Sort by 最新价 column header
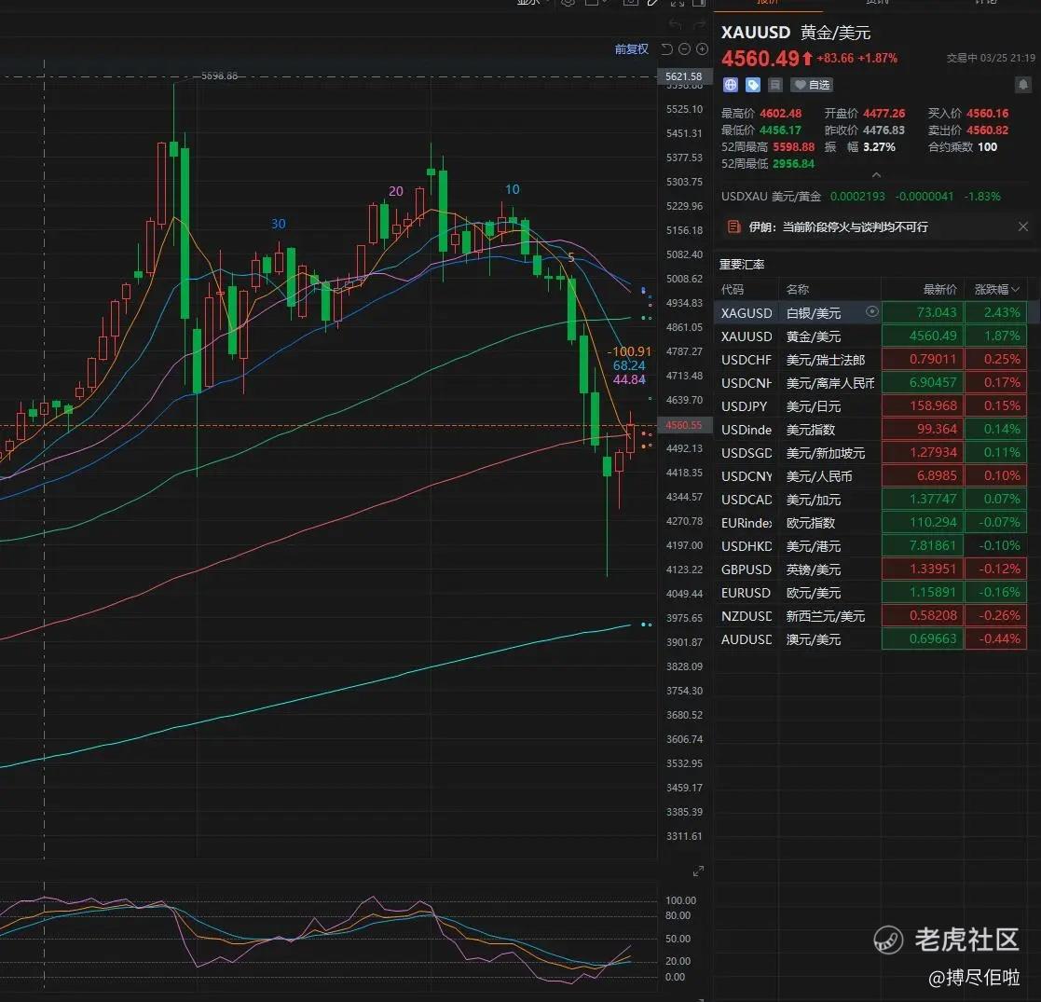This screenshot has width=1041, height=1002. pyautogui.click(x=940, y=290)
